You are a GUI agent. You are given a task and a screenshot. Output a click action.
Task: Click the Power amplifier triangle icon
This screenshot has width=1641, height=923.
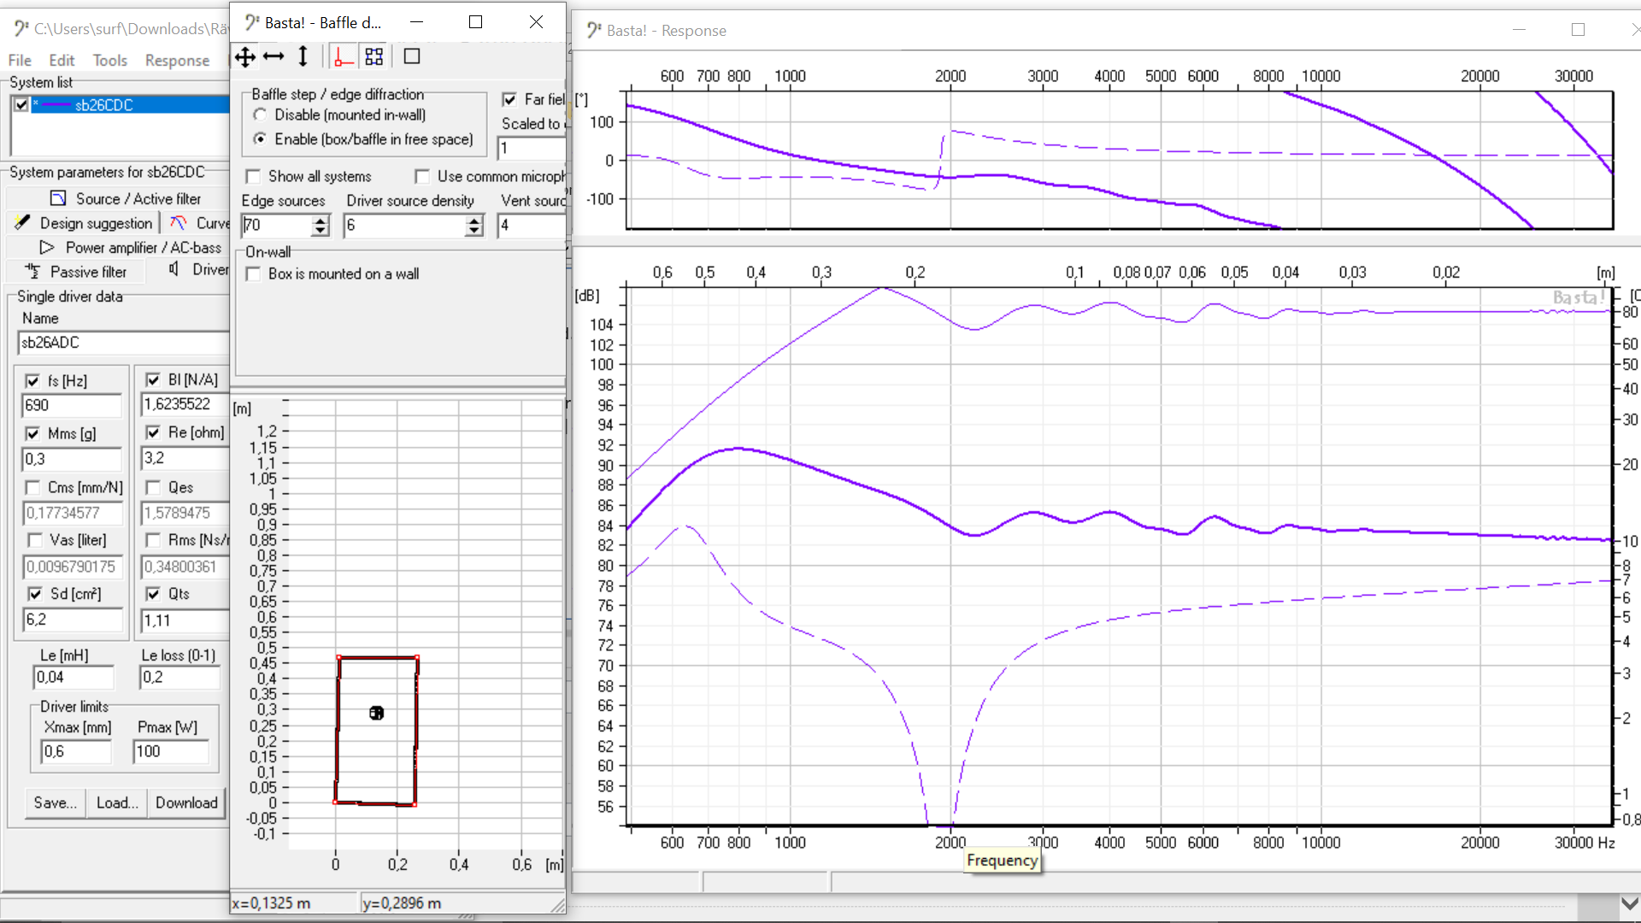(47, 248)
